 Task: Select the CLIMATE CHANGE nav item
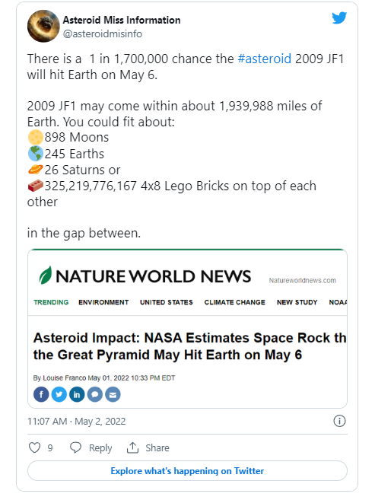click(235, 302)
